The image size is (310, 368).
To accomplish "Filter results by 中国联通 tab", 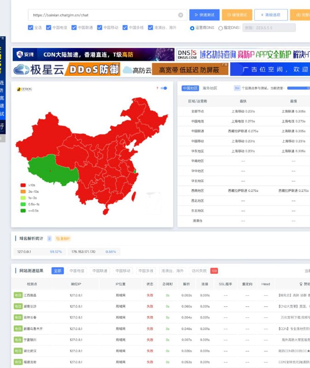I will tap(100, 271).
